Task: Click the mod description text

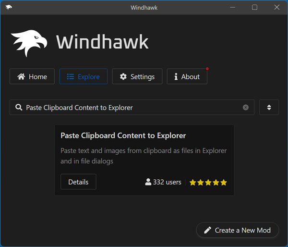Action: click(144, 156)
